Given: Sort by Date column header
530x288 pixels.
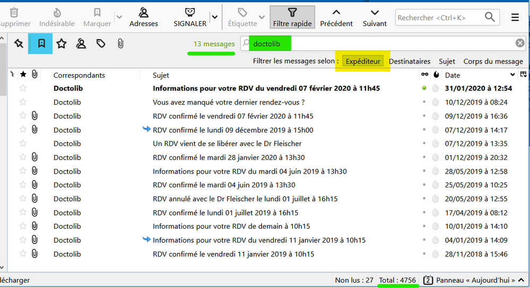Looking at the screenshot, I should [x=479, y=75].
